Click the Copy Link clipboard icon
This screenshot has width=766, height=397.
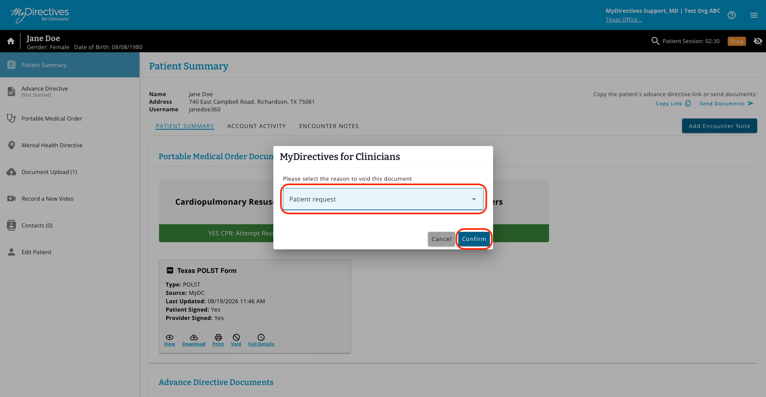(688, 103)
